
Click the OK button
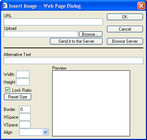125,17
